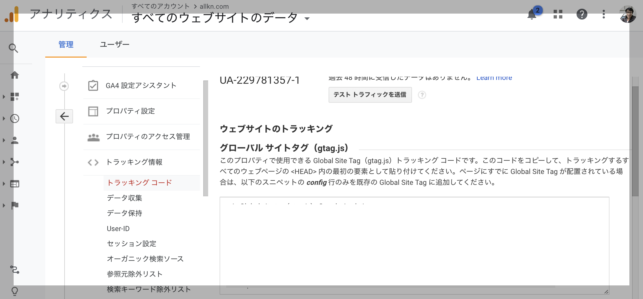Click the circled arrow column icon
The height and width of the screenshot is (299, 643).
pyautogui.click(x=64, y=86)
